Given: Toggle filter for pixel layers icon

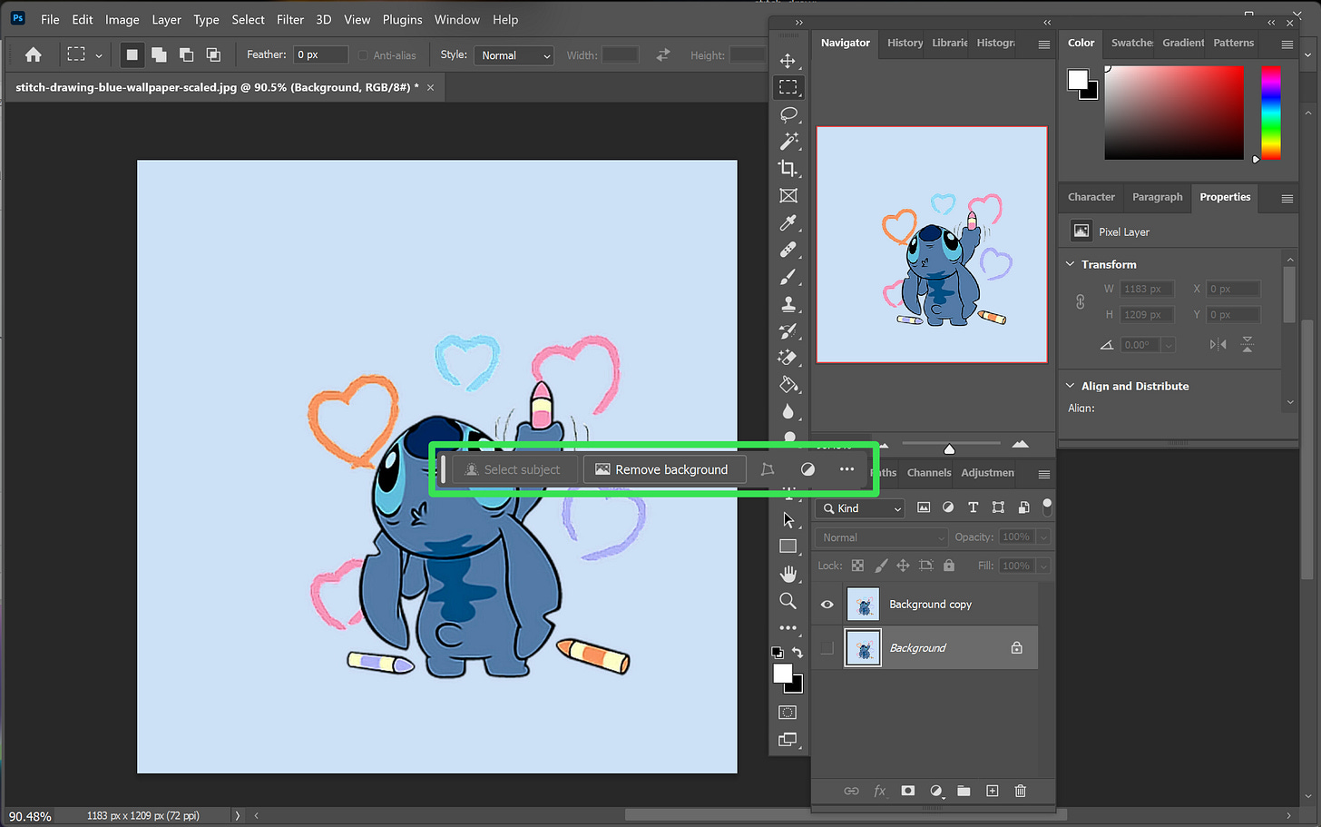Looking at the screenshot, I should tap(924, 507).
